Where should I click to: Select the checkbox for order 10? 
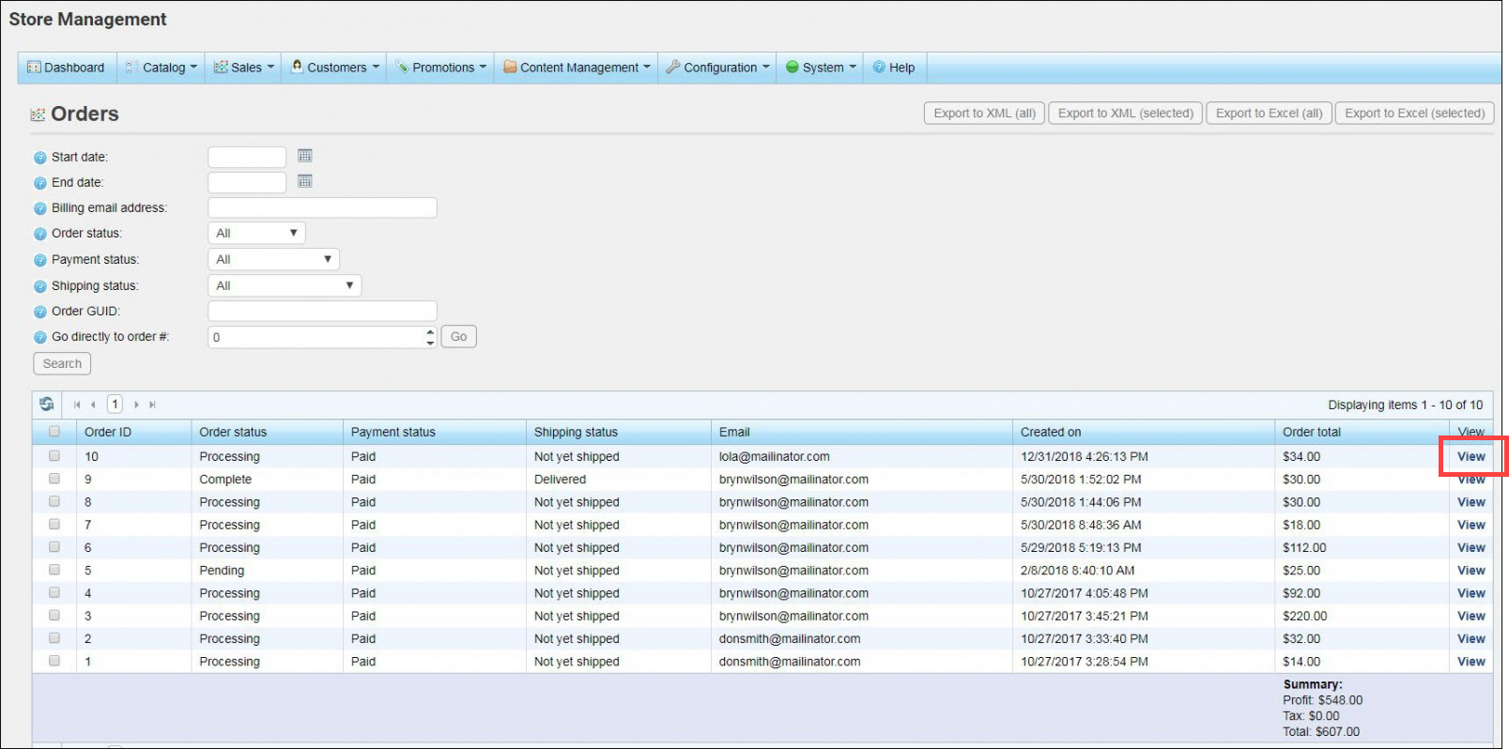[x=54, y=456]
